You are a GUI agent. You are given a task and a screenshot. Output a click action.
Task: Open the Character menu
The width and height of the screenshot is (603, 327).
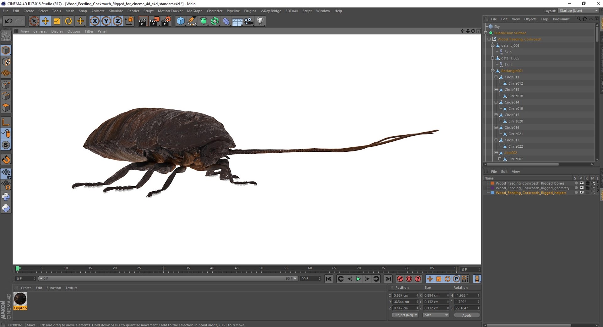215,11
